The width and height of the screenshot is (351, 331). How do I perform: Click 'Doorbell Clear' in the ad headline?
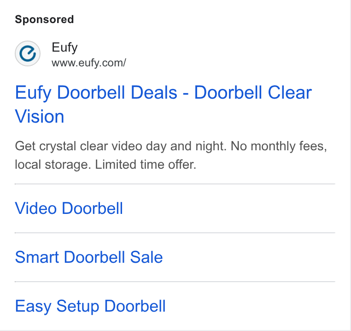point(253,93)
